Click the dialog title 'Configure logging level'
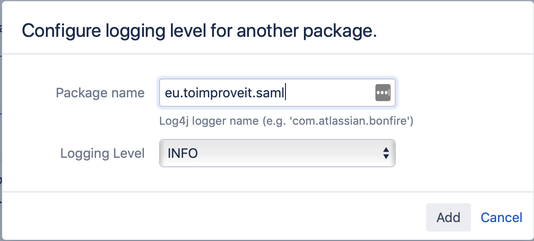This screenshot has width=534, height=241. point(115,31)
